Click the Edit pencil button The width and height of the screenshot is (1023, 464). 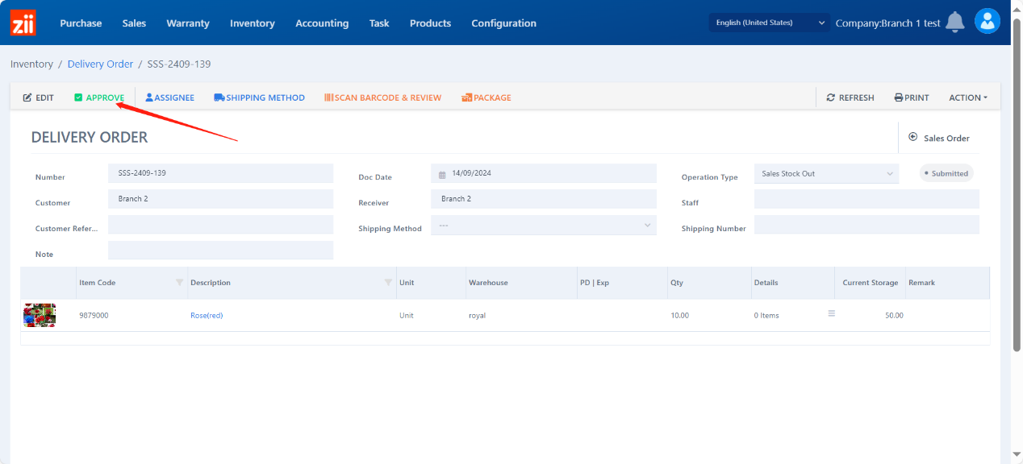click(38, 97)
